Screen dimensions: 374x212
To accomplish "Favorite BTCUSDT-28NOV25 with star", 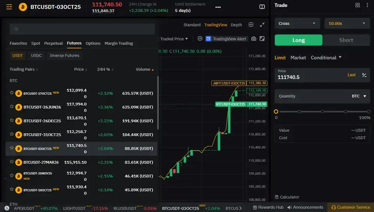I will [x=12, y=175].
